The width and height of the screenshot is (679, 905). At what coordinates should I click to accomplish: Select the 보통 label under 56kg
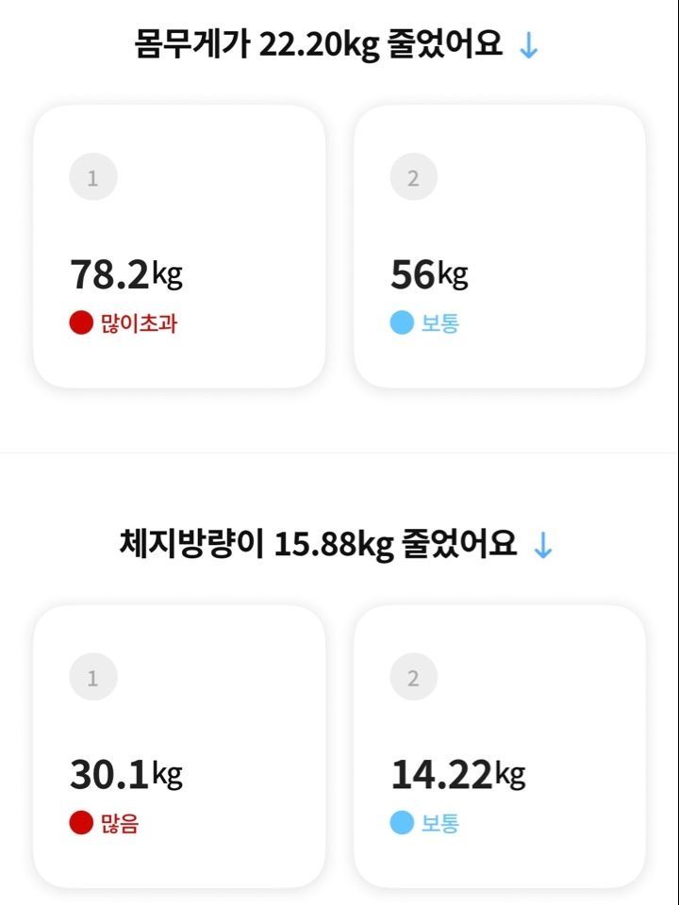pos(440,322)
